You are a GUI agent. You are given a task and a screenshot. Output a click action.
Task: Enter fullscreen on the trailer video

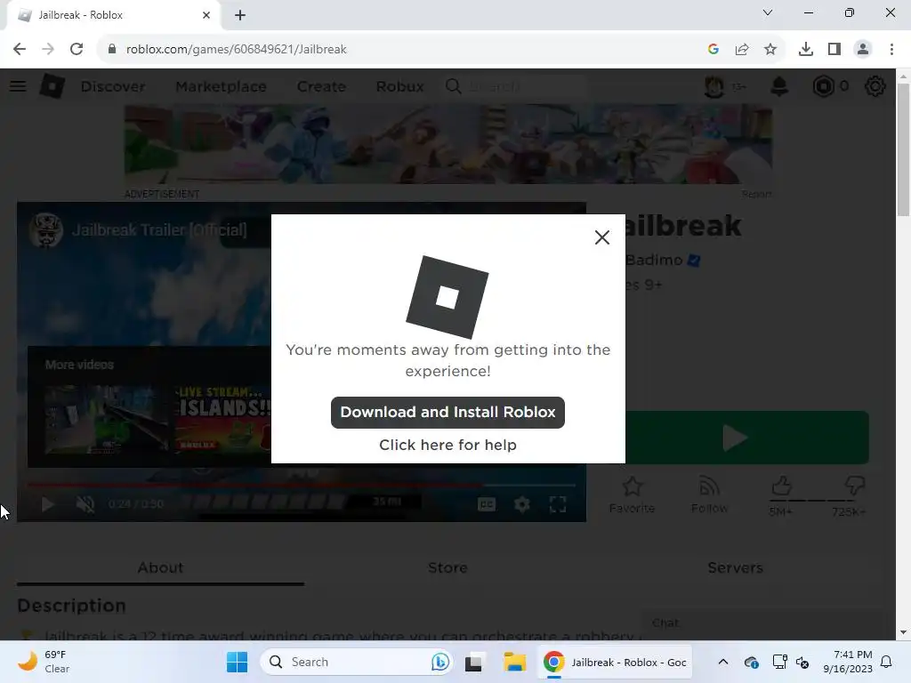[558, 504]
